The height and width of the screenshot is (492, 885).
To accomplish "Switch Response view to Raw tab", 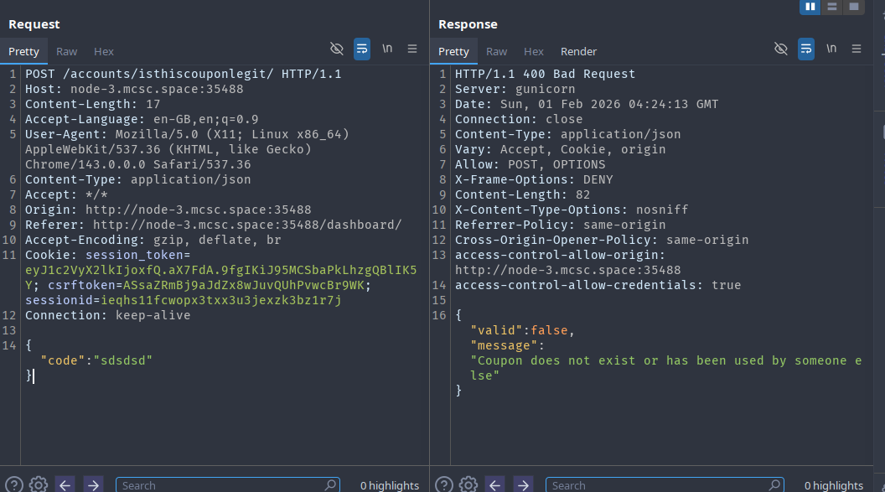I will [x=497, y=51].
